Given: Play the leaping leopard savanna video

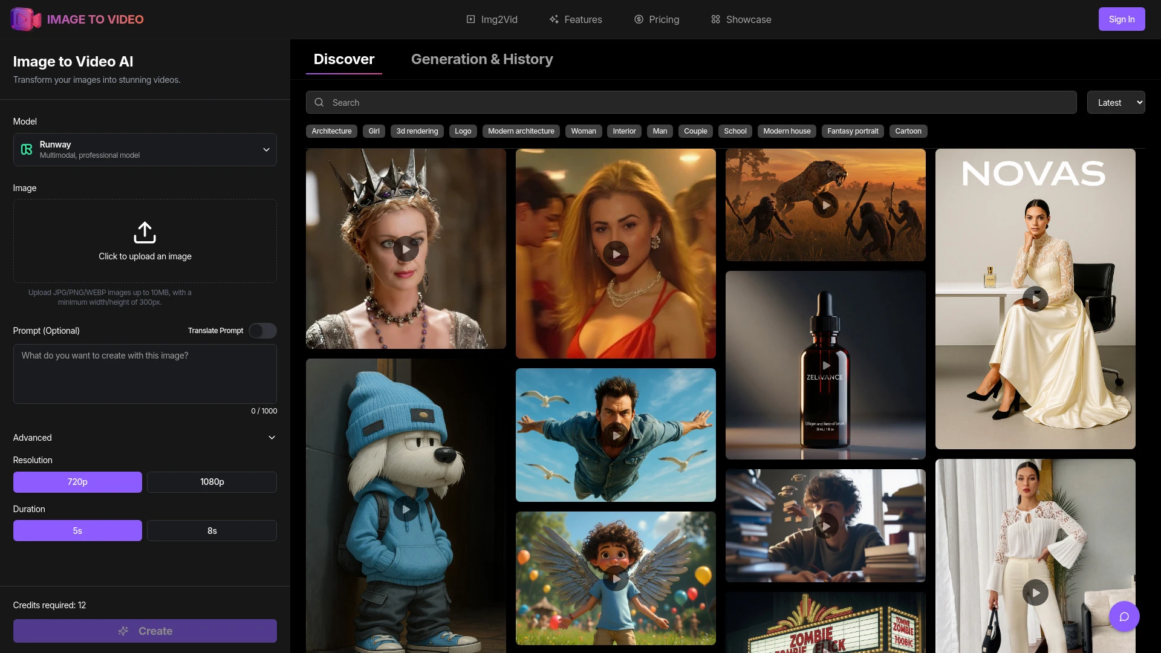Looking at the screenshot, I should point(825,206).
